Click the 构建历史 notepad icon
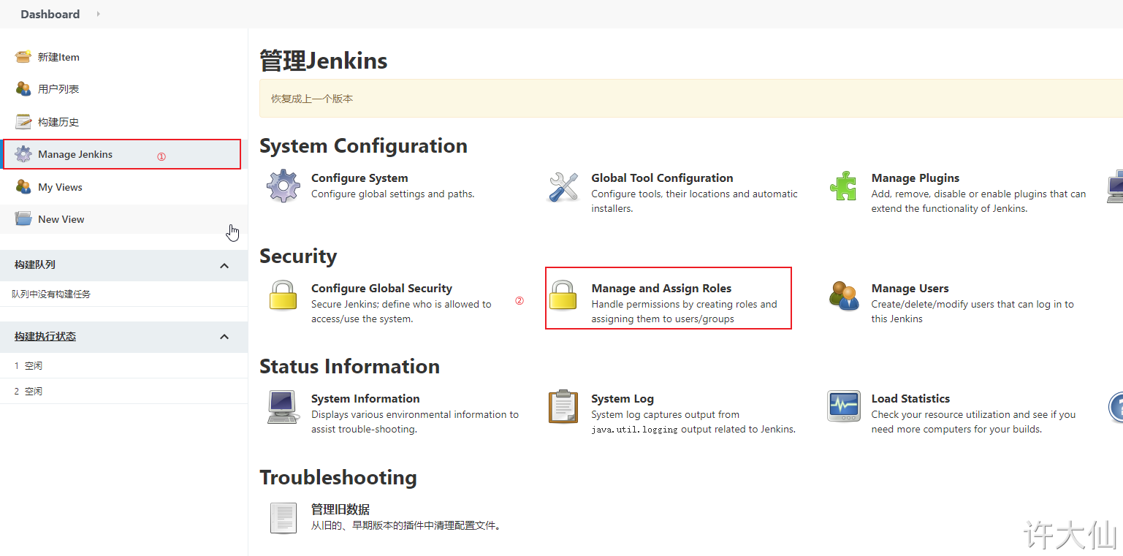Viewport: 1123px width, 556px height. click(23, 122)
